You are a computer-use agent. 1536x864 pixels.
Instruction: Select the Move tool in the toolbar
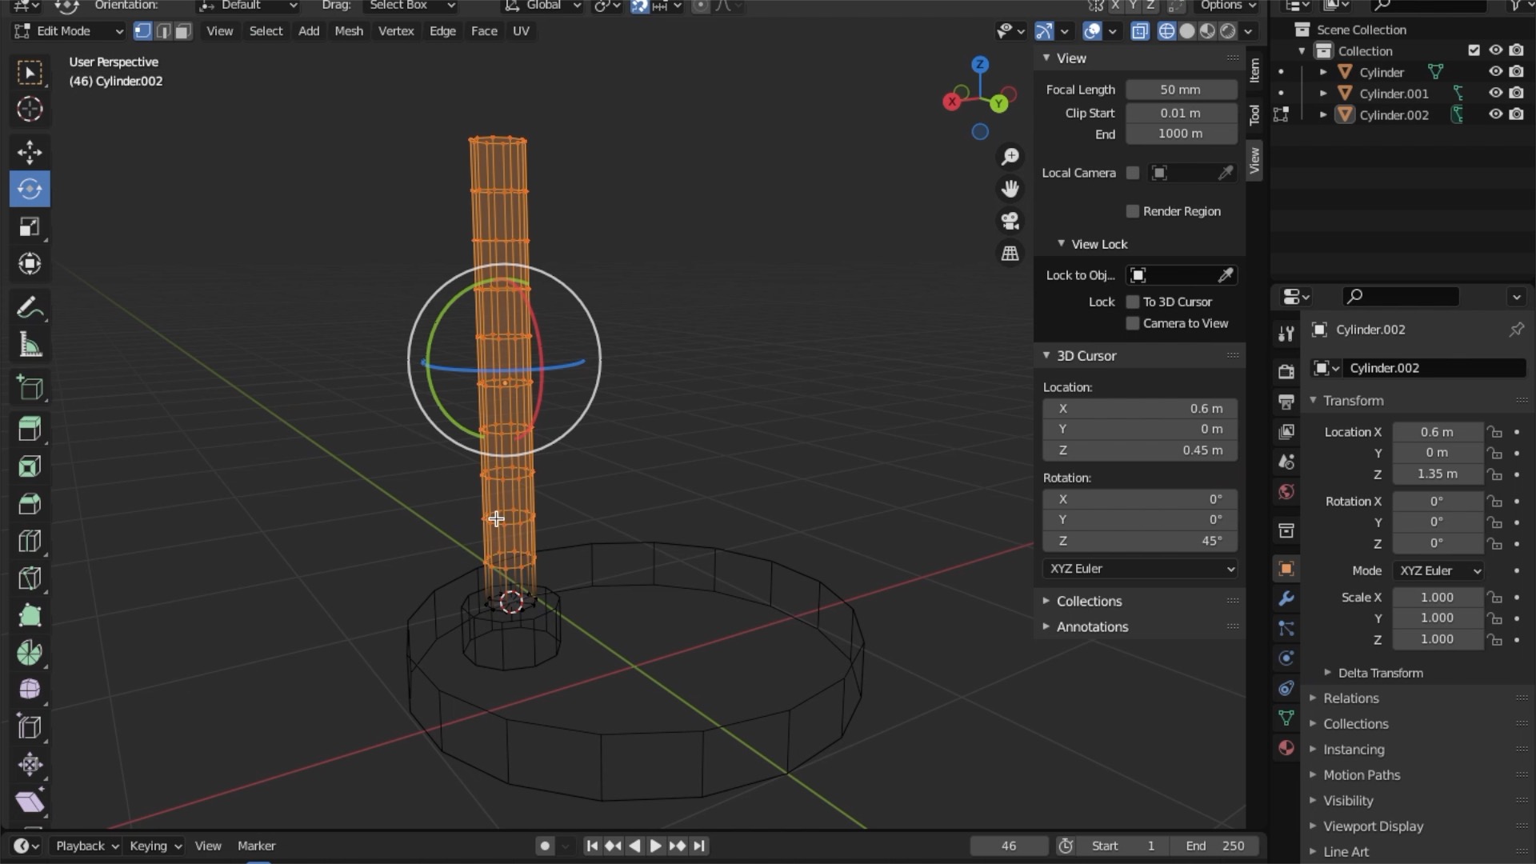pyautogui.click(x=30, y=152)
